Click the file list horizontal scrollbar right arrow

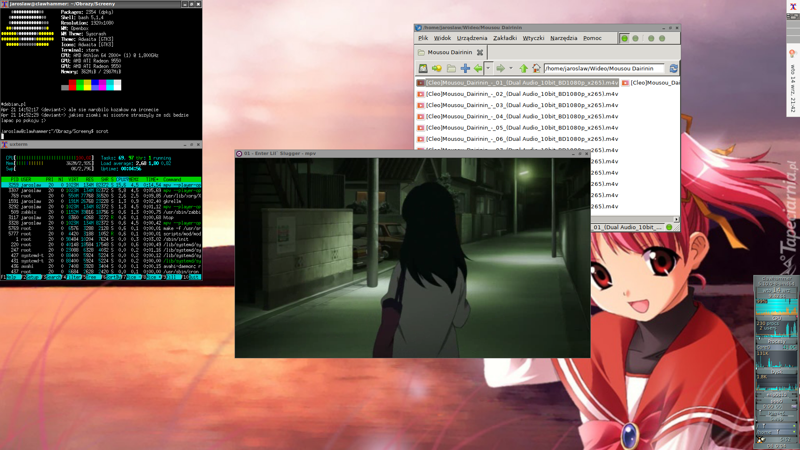[676, 220]
